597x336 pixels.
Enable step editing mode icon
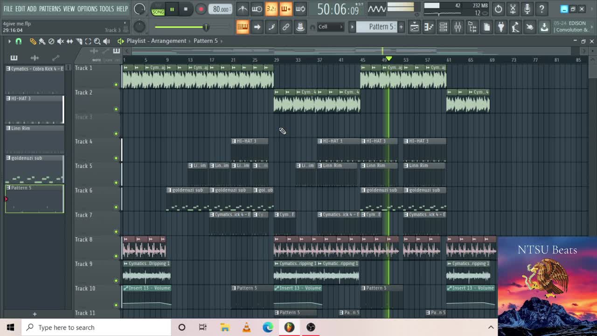point(271,27)
